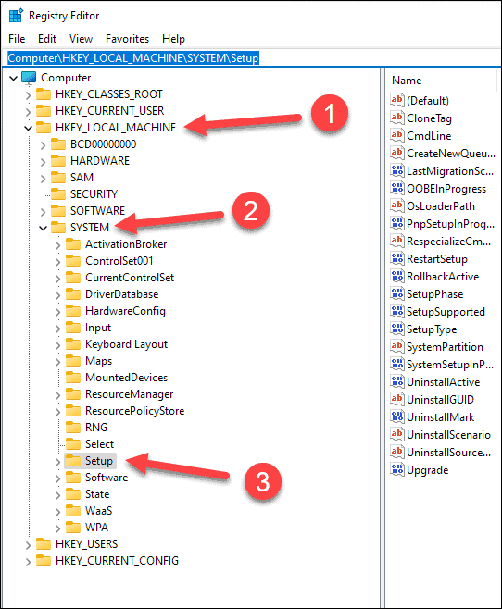This screenshot has width=502, height=609.
Task: Collapse the HKEY_LOCAL_MACHINE key
Action: [x=28, y=128]
